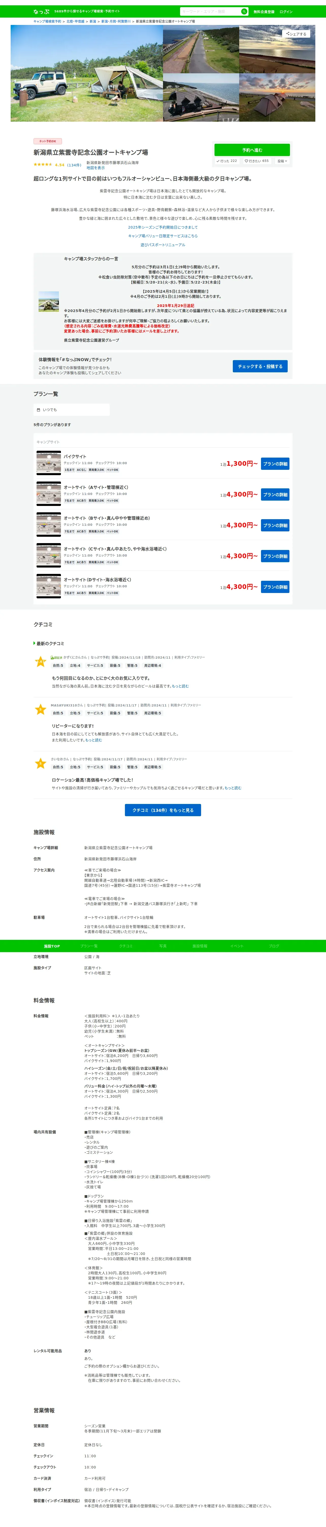Click the star badge on the MASAYUKI310 review

(40, 710)
